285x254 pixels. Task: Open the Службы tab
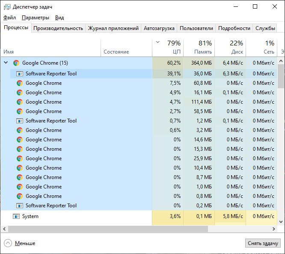(x=265, y=28)
